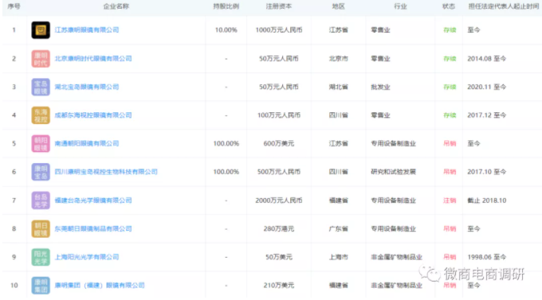Click the 担任法定代表人起止时间 column header

pos(504,6)
